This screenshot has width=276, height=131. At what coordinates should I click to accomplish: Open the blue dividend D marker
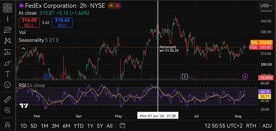pos(46,77)
